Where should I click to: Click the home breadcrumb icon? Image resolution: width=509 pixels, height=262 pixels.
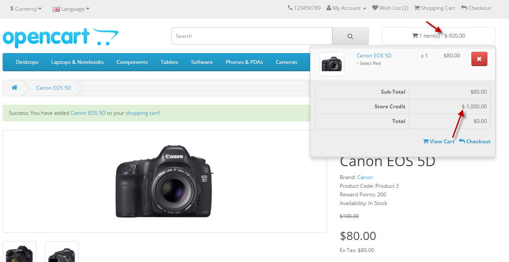click(14, 88)
